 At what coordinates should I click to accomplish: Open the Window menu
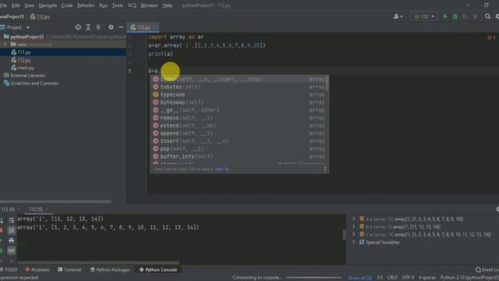point(149,5)
